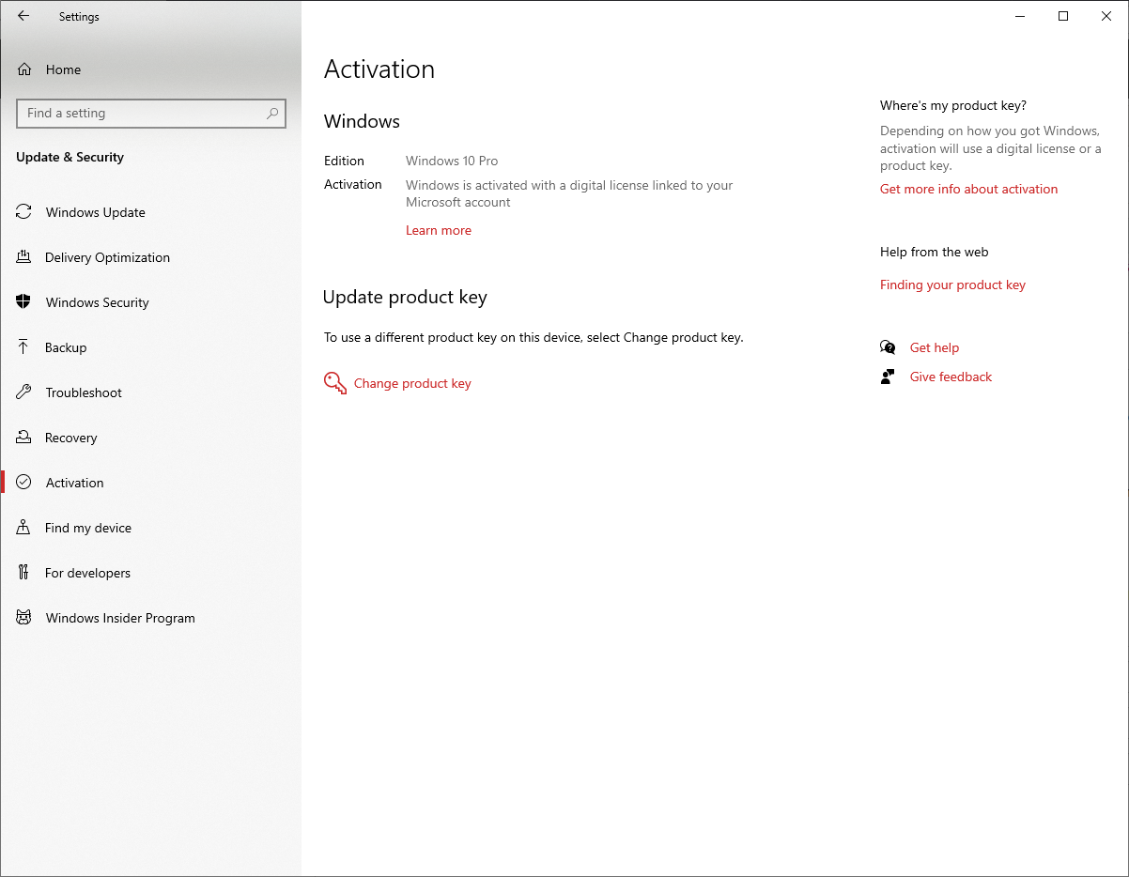The image size is (1129, 877).
Task: Click the Get help link
Action: pyautogui.click(x=935, y=347)
